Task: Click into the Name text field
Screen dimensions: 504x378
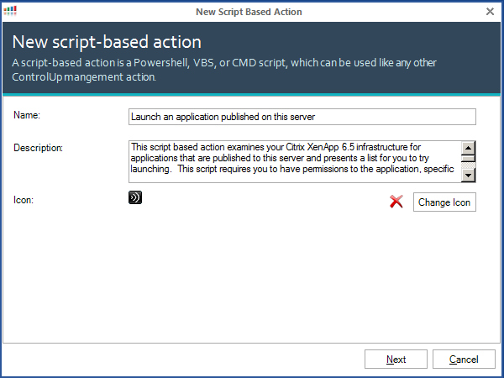Action: pos(302,117)
